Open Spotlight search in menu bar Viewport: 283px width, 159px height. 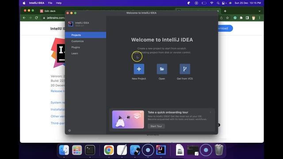tap(218, 3)
